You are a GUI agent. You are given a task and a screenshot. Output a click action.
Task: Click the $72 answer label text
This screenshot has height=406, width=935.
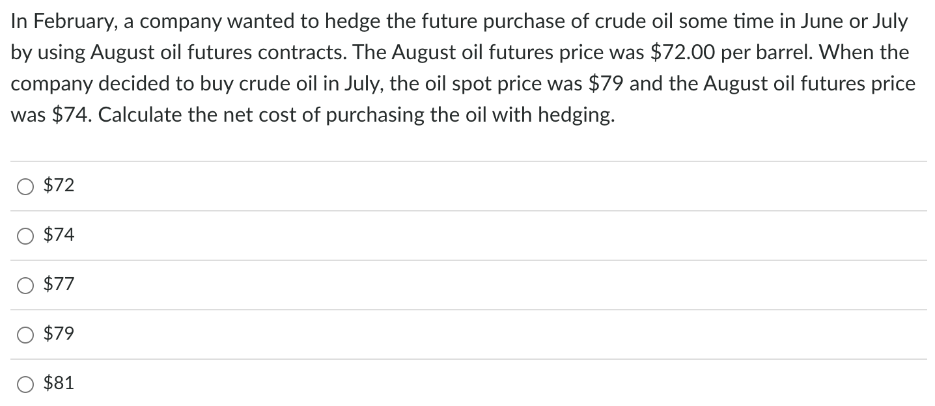point(58,186)
